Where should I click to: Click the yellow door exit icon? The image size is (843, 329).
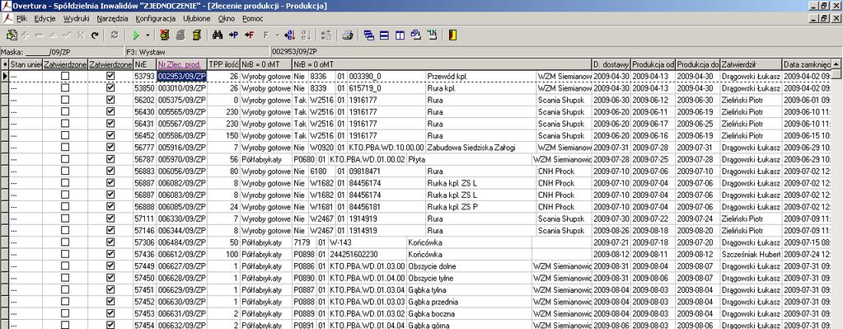point(452,35)
